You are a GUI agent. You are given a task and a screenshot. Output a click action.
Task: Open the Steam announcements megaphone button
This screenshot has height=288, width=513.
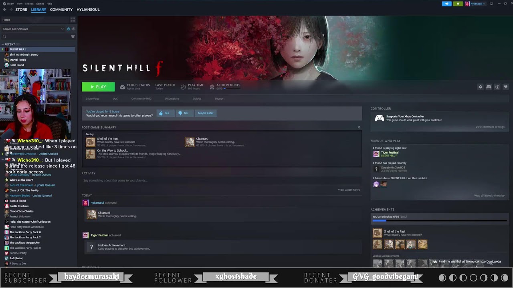pyautogui.click(x=446, y=4)
